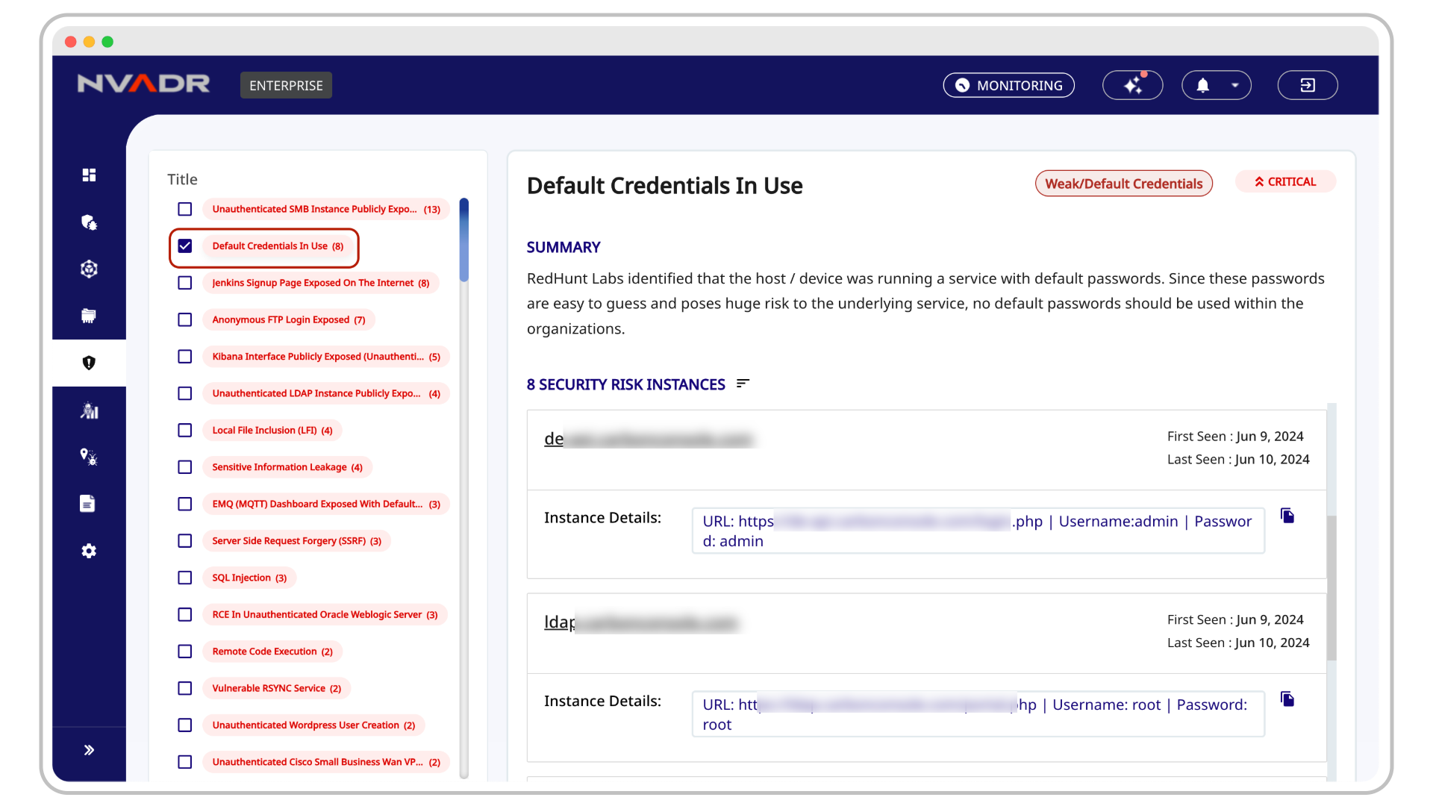Copy instance details for admin credentials

[x=1287, y=516]
